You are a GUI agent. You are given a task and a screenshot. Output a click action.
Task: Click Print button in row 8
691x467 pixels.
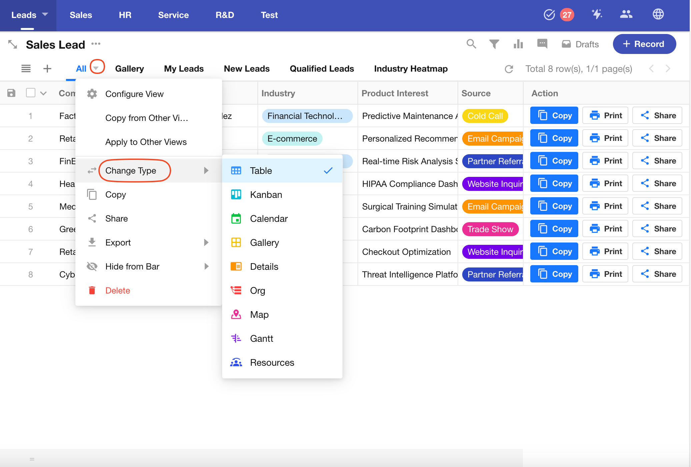click(x=605, y=274)
